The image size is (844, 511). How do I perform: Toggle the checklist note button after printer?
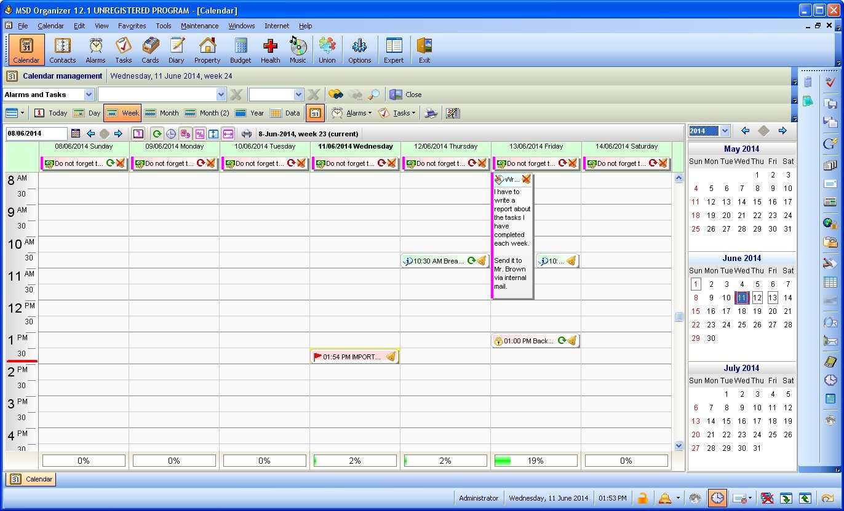453,113
